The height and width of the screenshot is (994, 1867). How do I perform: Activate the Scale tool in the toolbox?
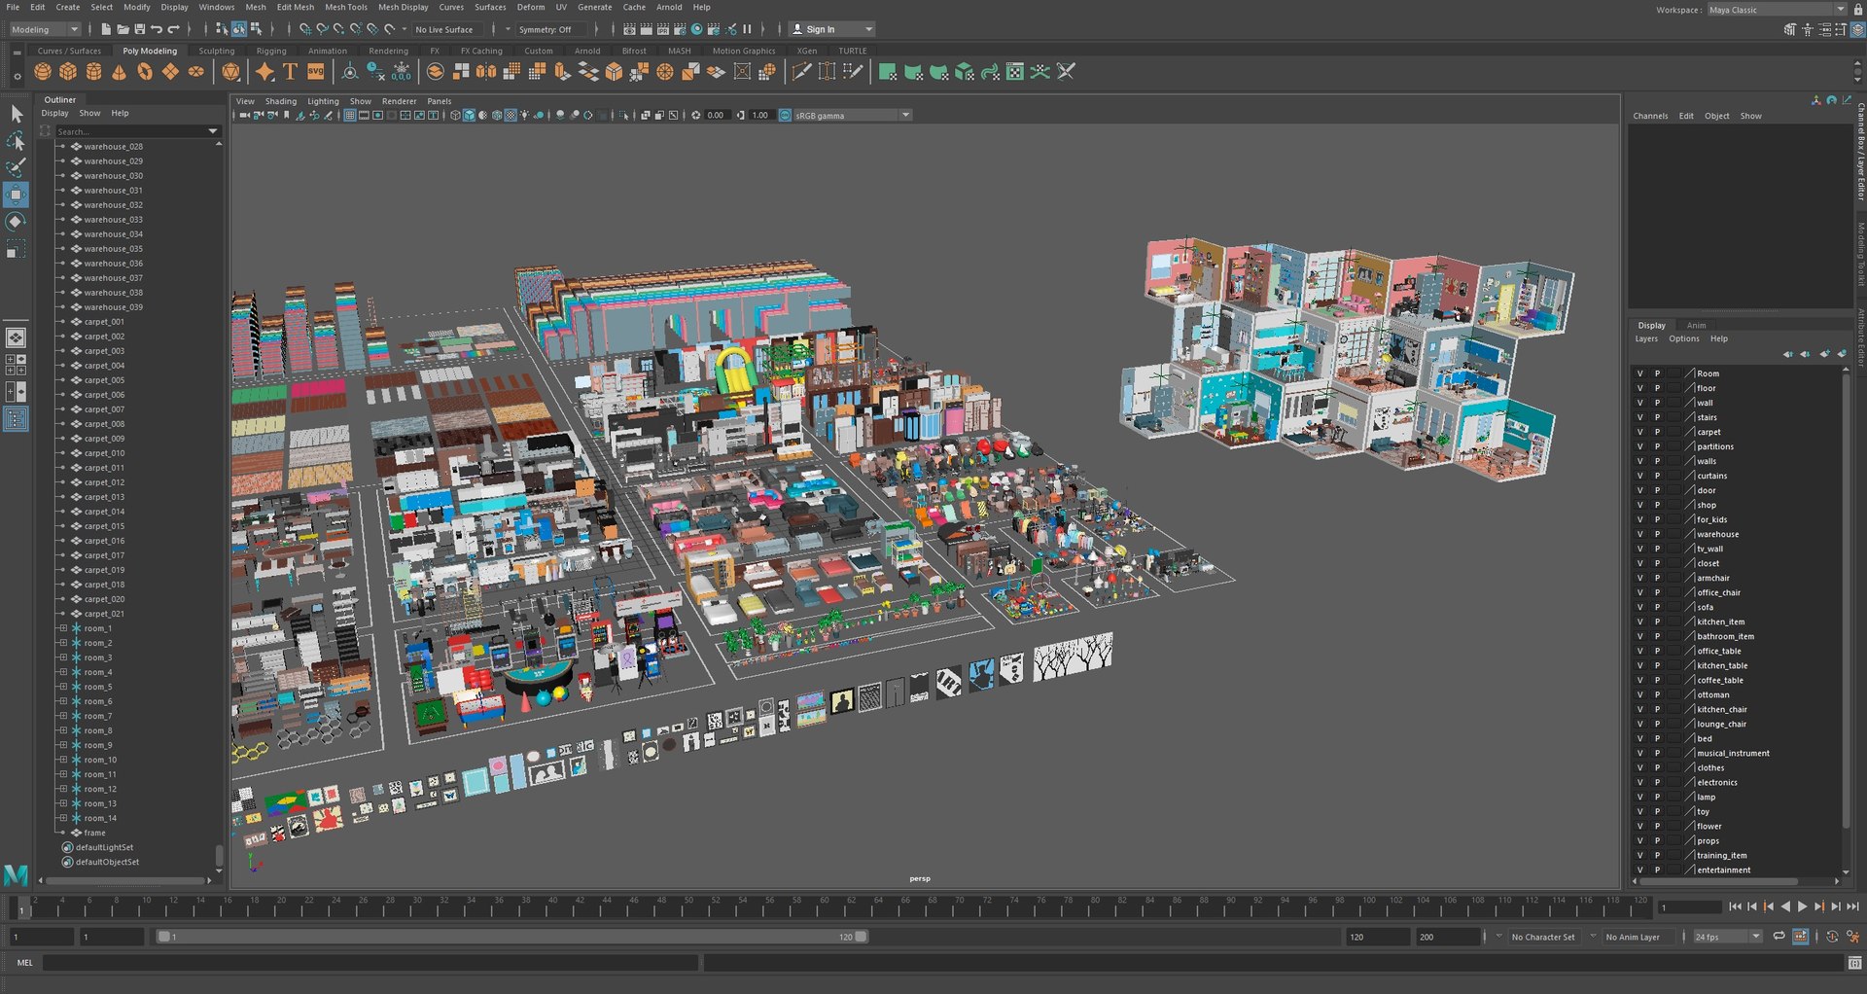(17, 250)
